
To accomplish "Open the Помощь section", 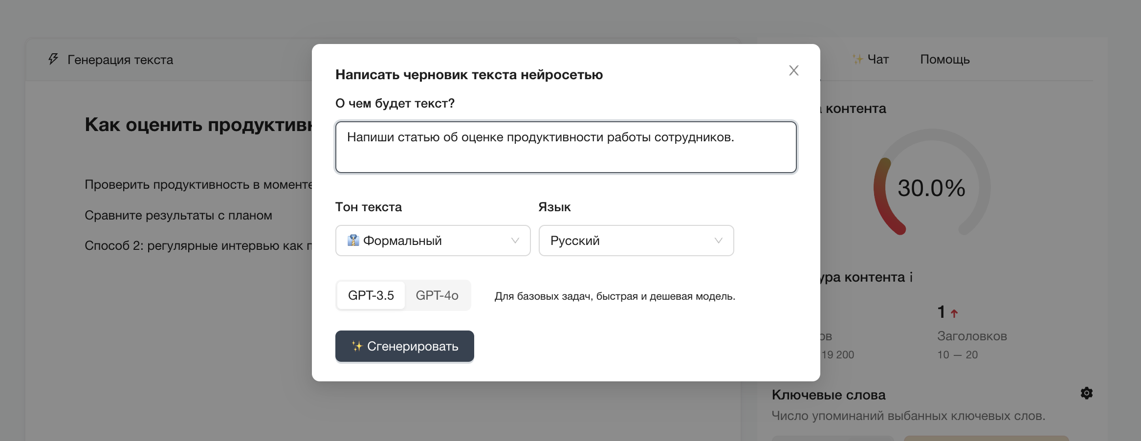I will point(944,59).
